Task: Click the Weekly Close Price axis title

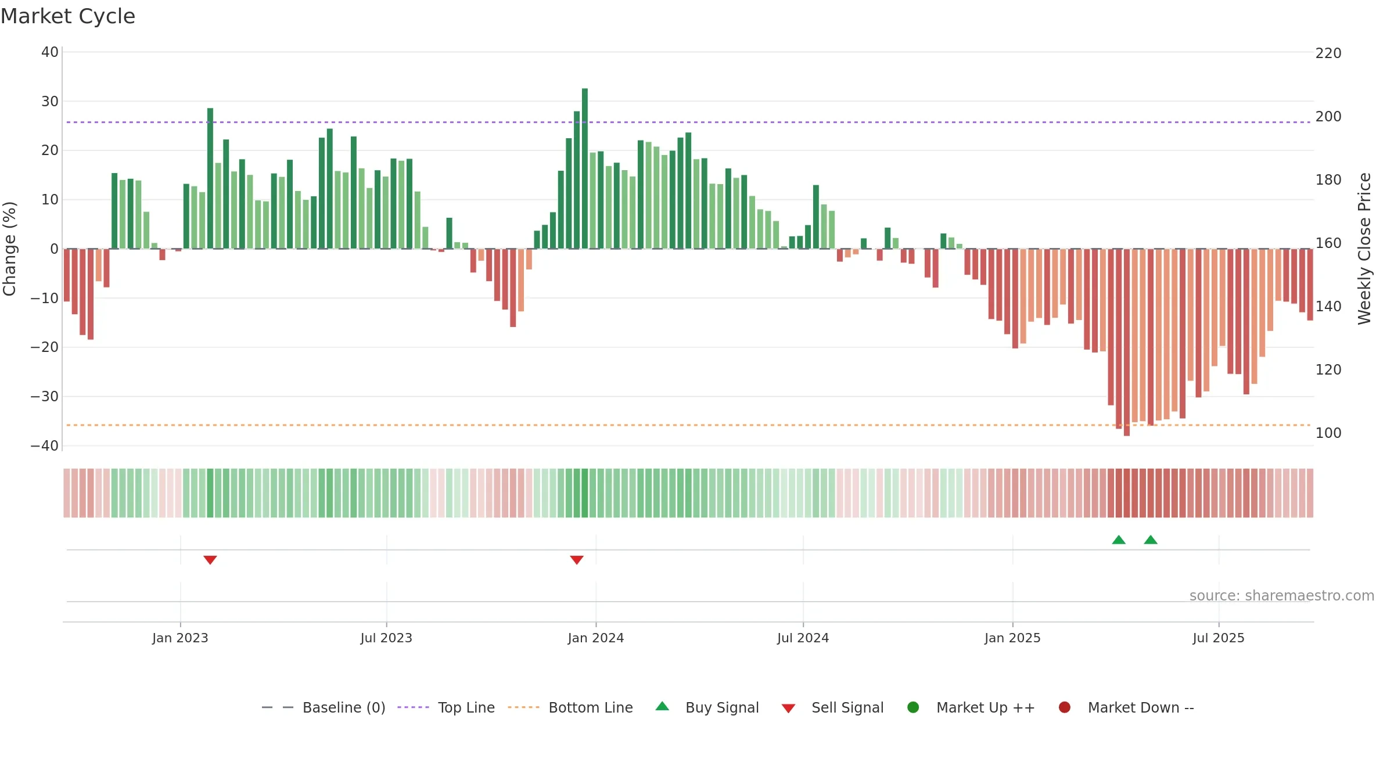Action: click(1364, 249)
